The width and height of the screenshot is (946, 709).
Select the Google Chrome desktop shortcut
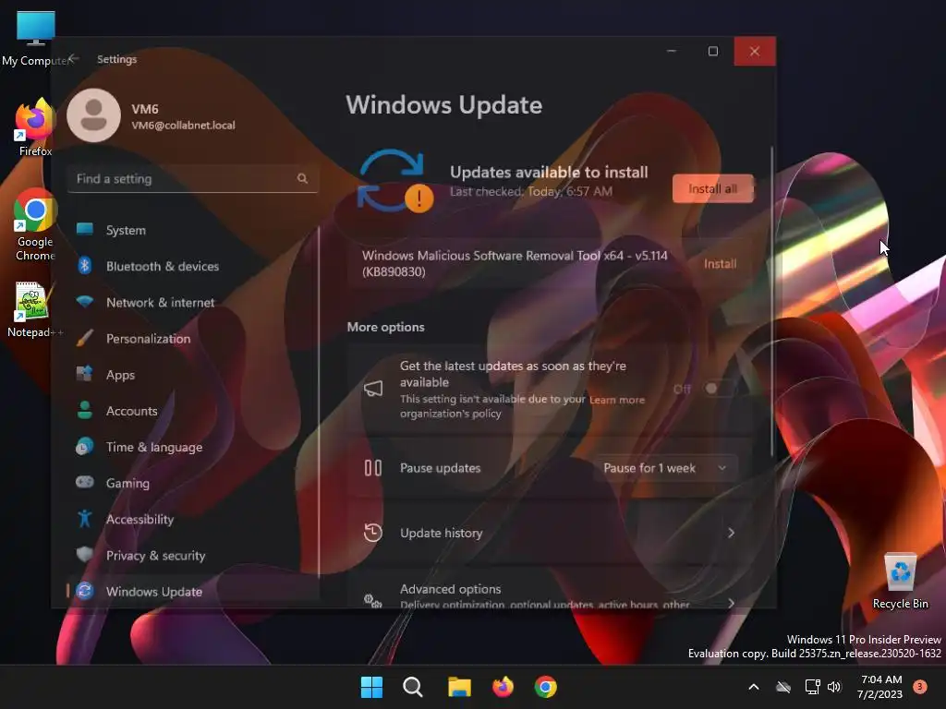point(35,225)
